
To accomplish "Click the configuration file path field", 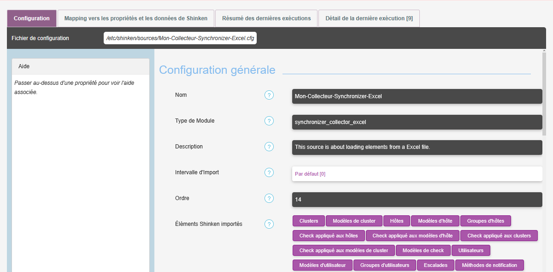I will click(180, 38).
